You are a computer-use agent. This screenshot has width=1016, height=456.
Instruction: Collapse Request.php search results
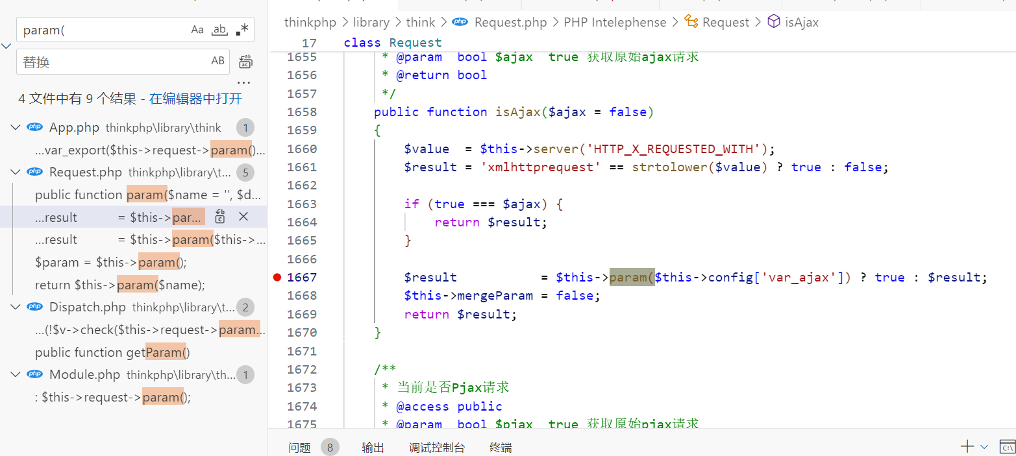(x=16, y=172)
